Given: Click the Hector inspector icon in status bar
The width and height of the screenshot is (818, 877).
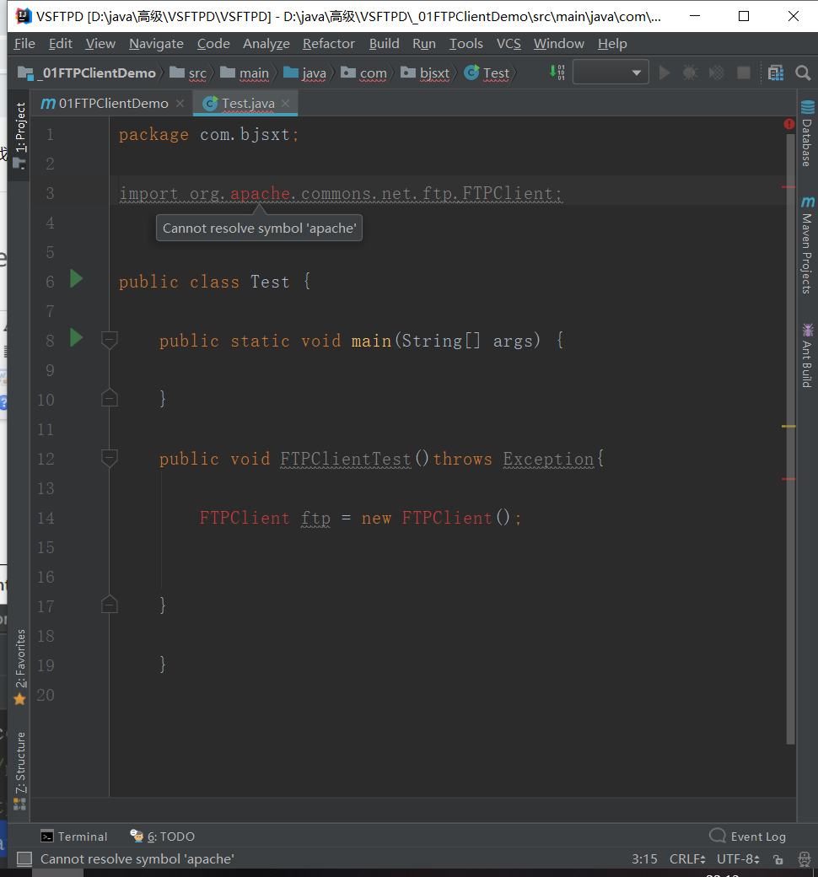Looking at the screenshot, I should tap(804, 859).
